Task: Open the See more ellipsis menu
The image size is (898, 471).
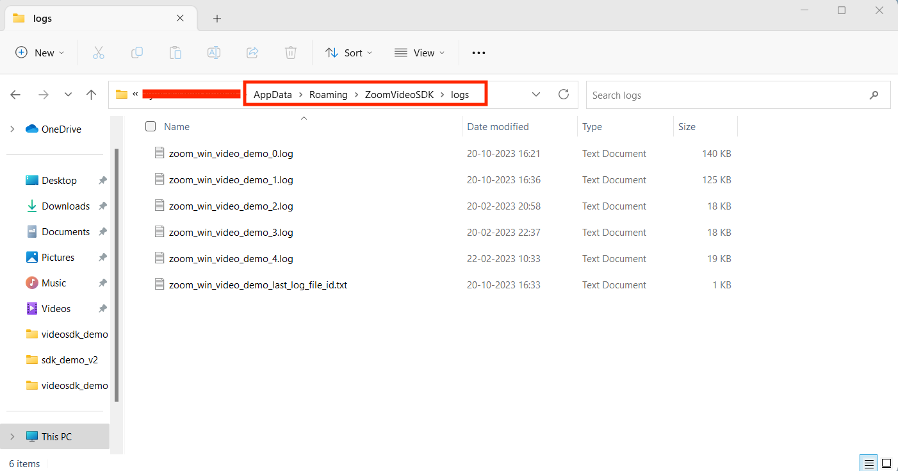Action: 478,53
